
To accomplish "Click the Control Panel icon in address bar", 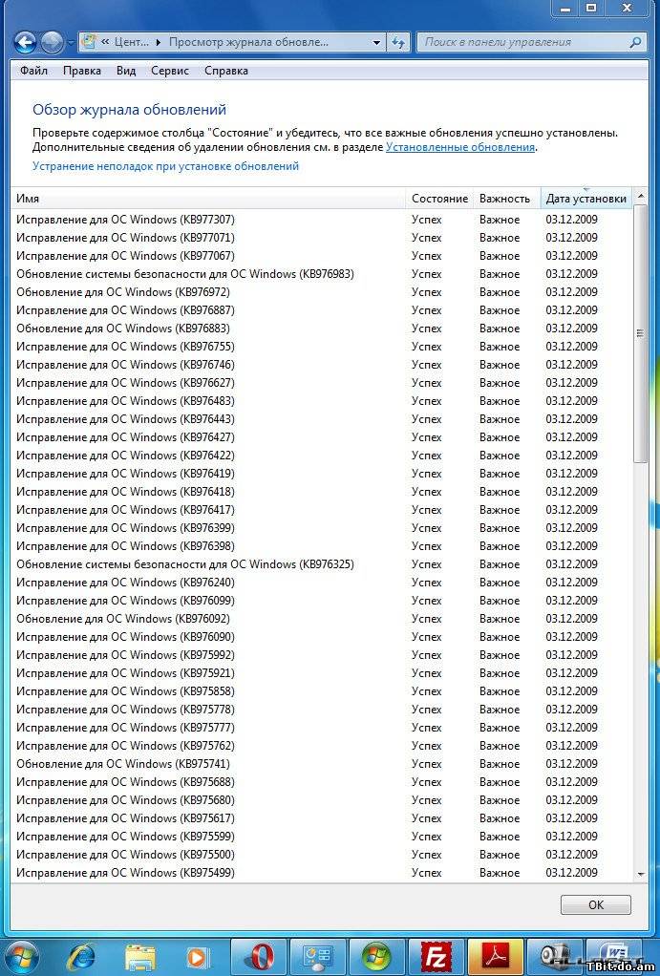I will (x=90, y=42).
